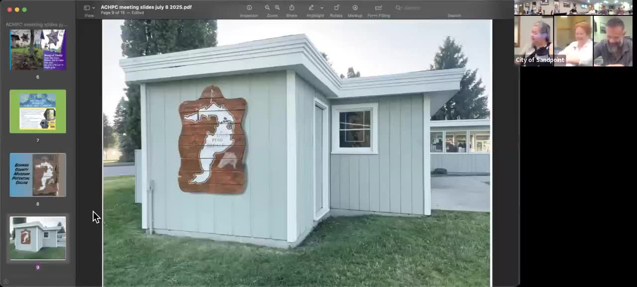
Task: Maximize the Preview window green button
Action: click(x=24, y=9)
